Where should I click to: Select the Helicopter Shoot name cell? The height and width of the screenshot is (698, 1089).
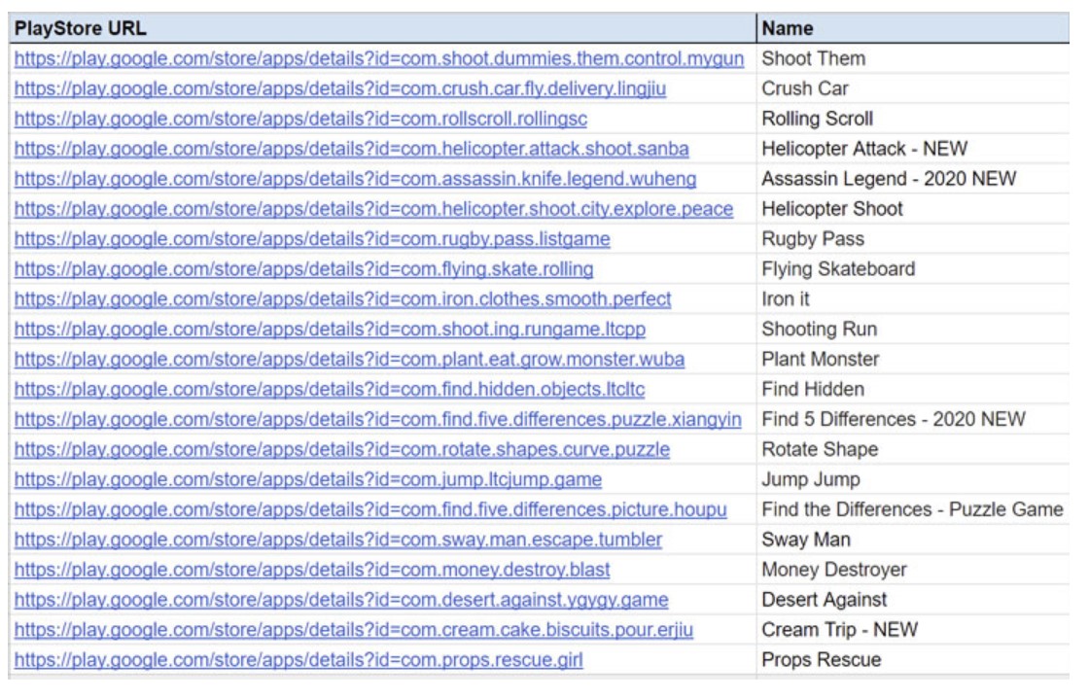(913, 209)
